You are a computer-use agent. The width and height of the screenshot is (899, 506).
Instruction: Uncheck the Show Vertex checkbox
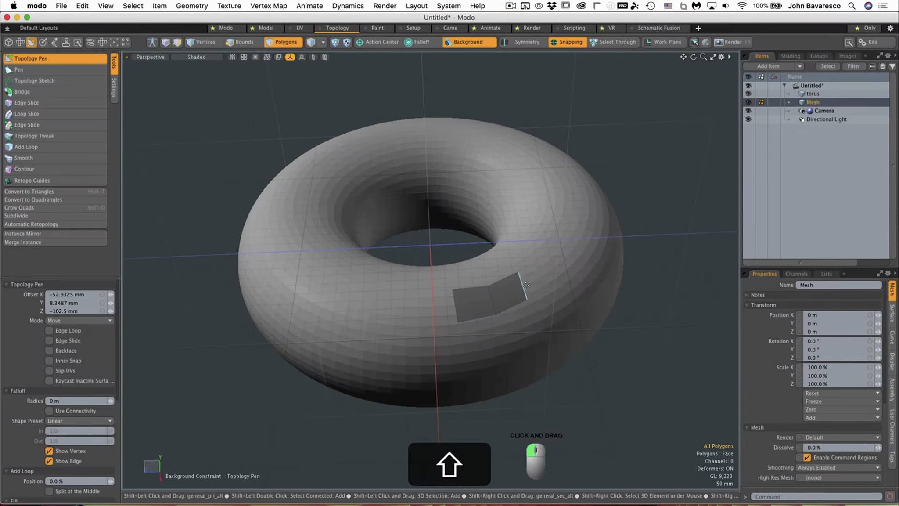(x=49, y=451)
